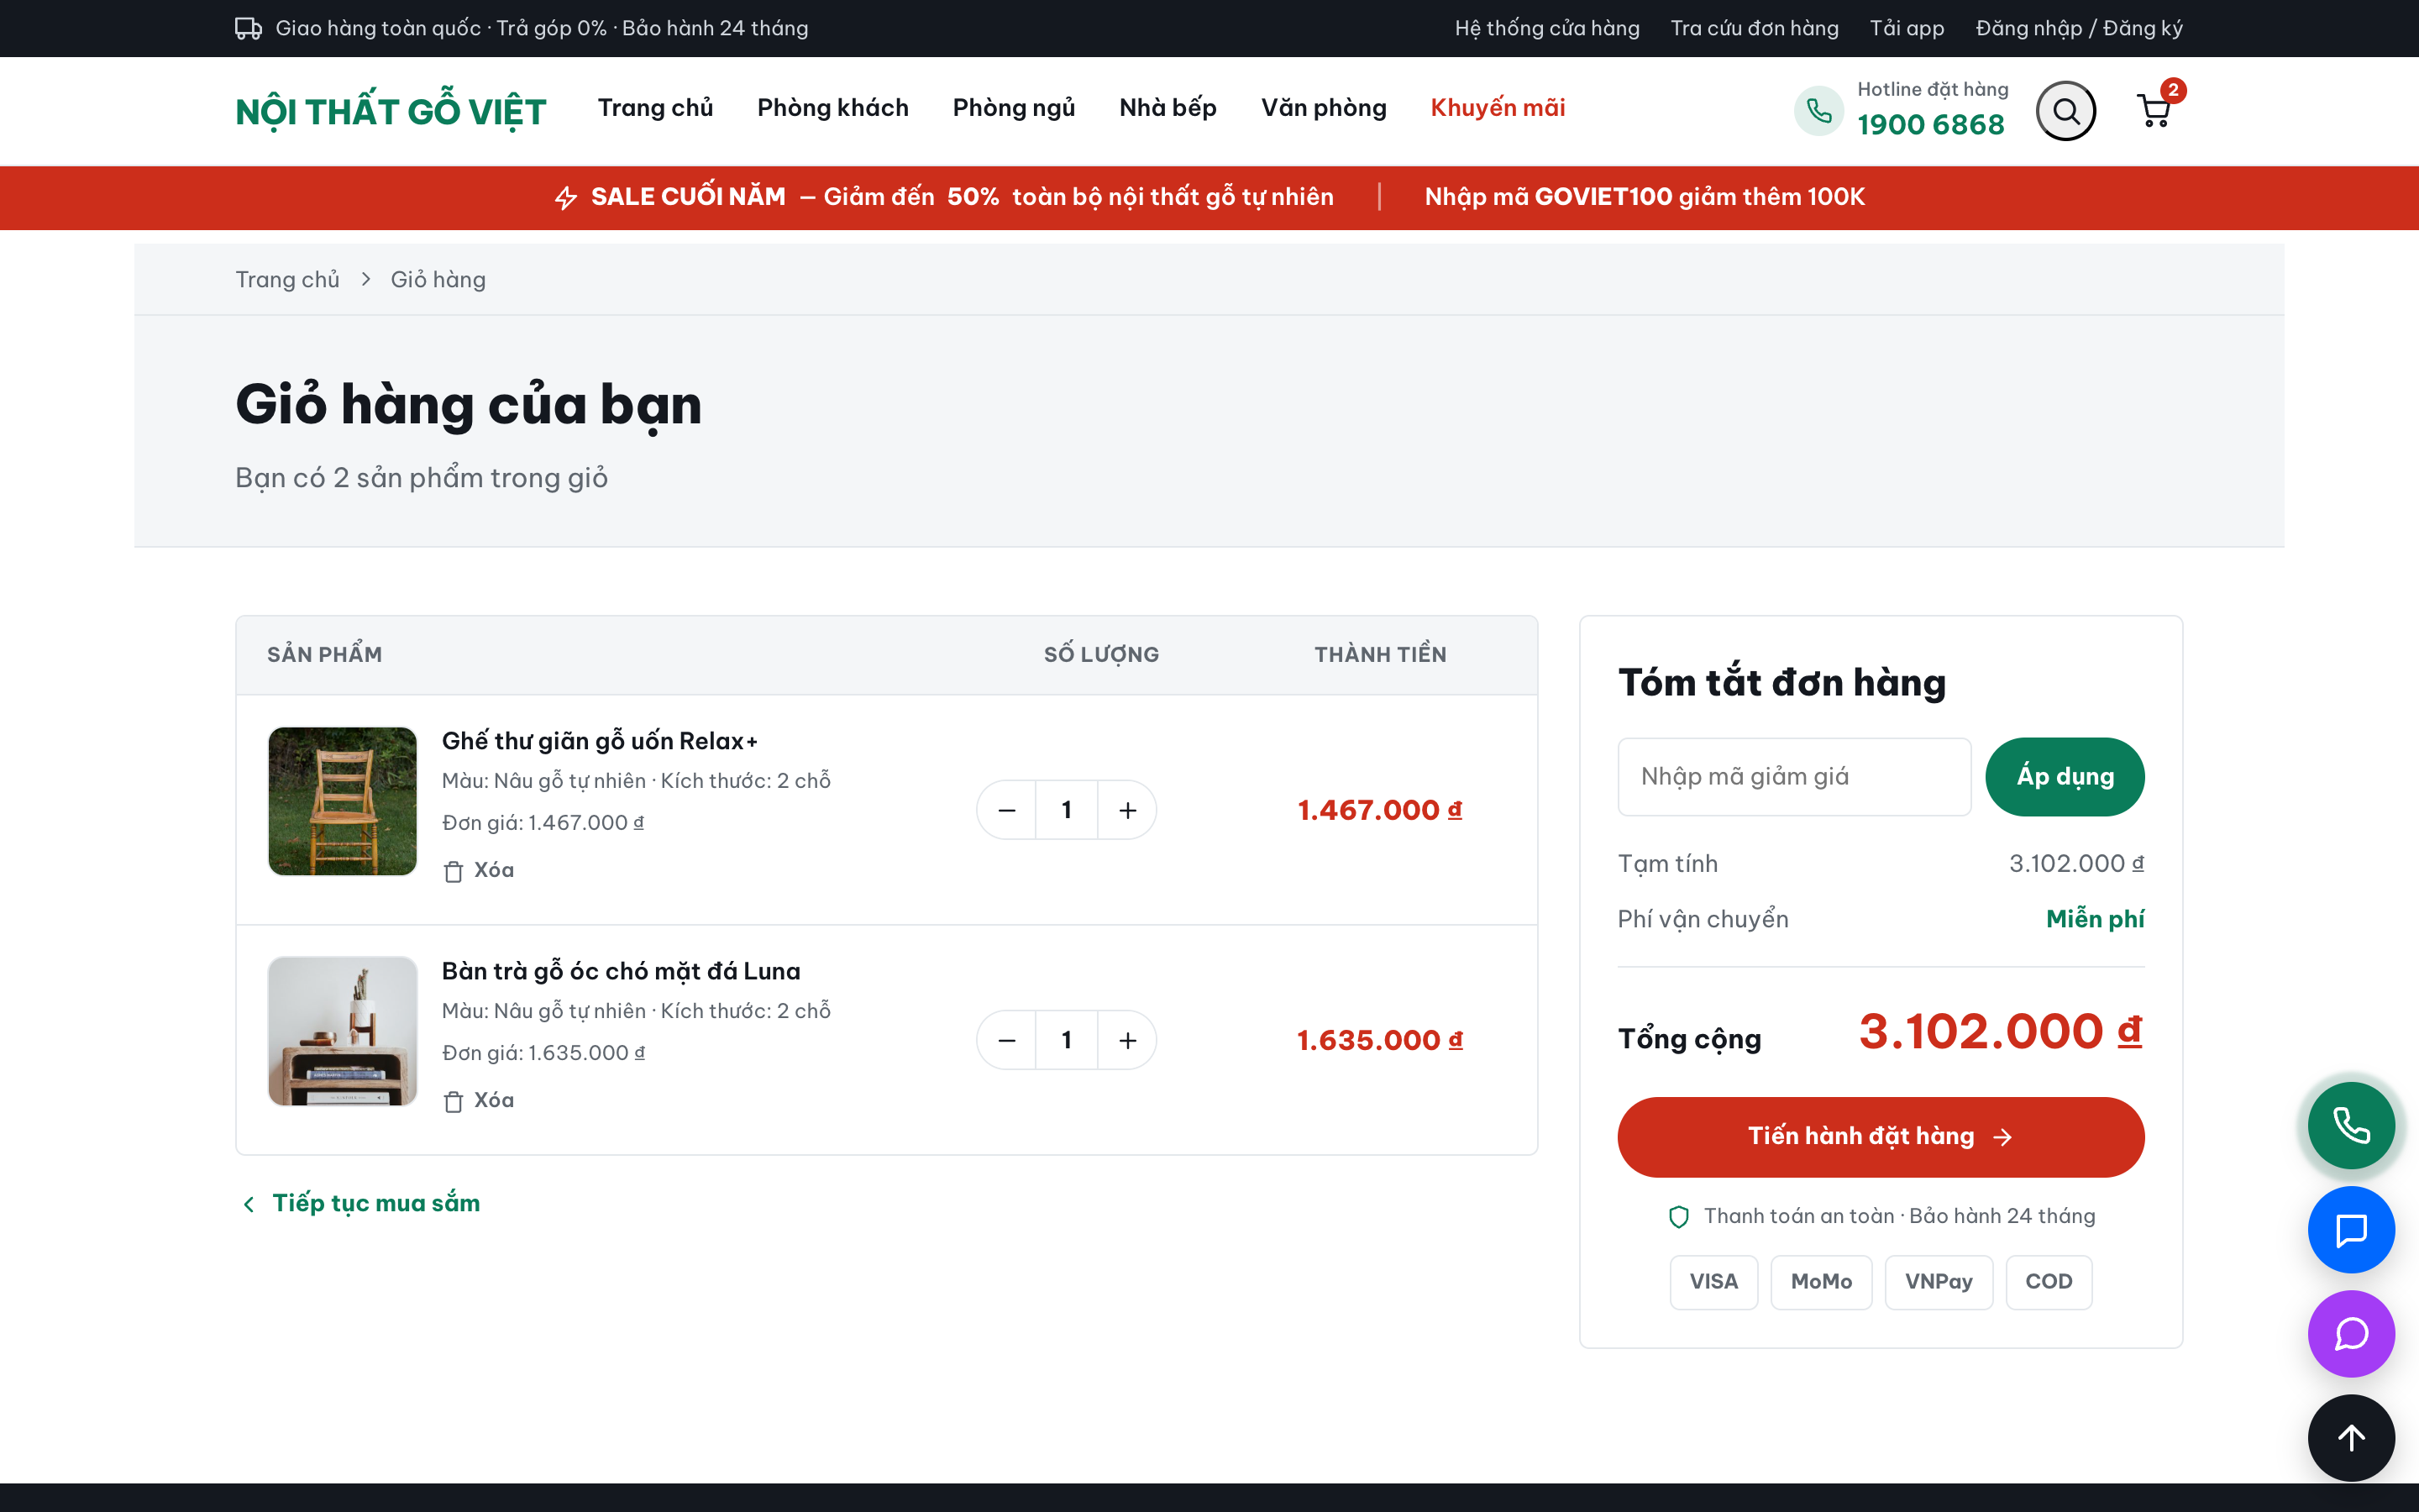Open Phòng ngủ category
2419x1512 pixels.
click(1014, 108)
